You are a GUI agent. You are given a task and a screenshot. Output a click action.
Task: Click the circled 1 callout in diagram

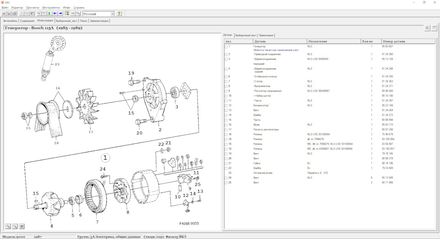coord(105,158)
